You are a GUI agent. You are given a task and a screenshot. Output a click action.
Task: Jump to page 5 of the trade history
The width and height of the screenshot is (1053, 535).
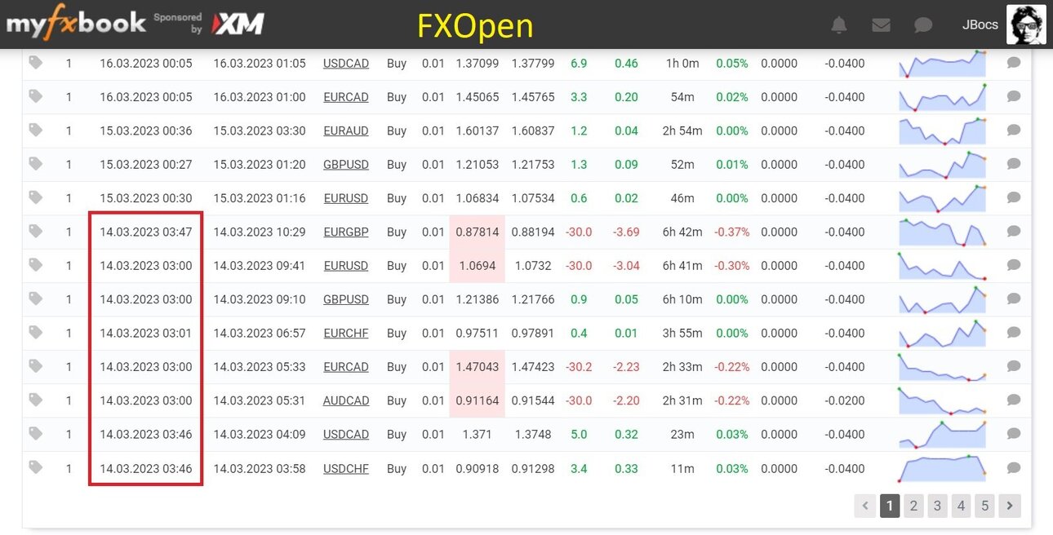point(985,506)
